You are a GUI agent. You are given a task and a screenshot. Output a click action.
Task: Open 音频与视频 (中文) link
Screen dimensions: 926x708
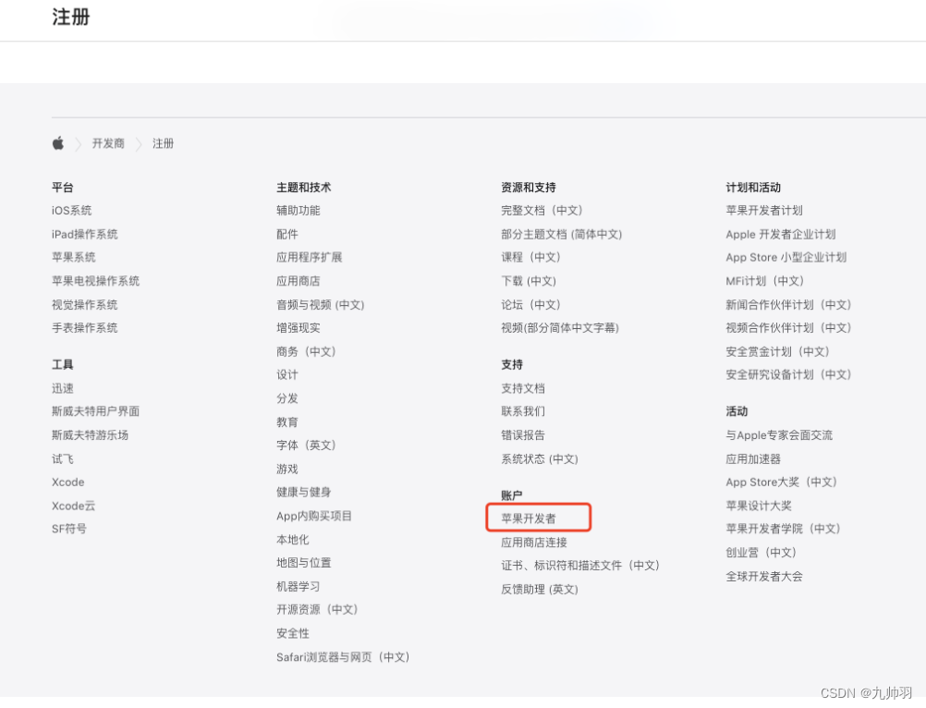coord(320,305)
